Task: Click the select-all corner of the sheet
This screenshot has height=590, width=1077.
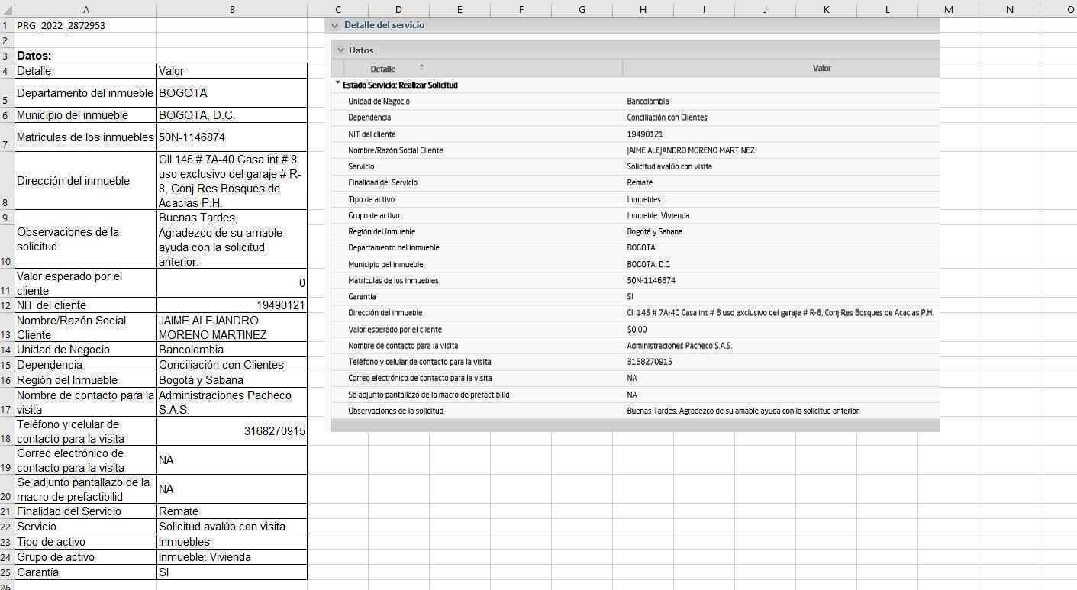Action: click(6, 9)
